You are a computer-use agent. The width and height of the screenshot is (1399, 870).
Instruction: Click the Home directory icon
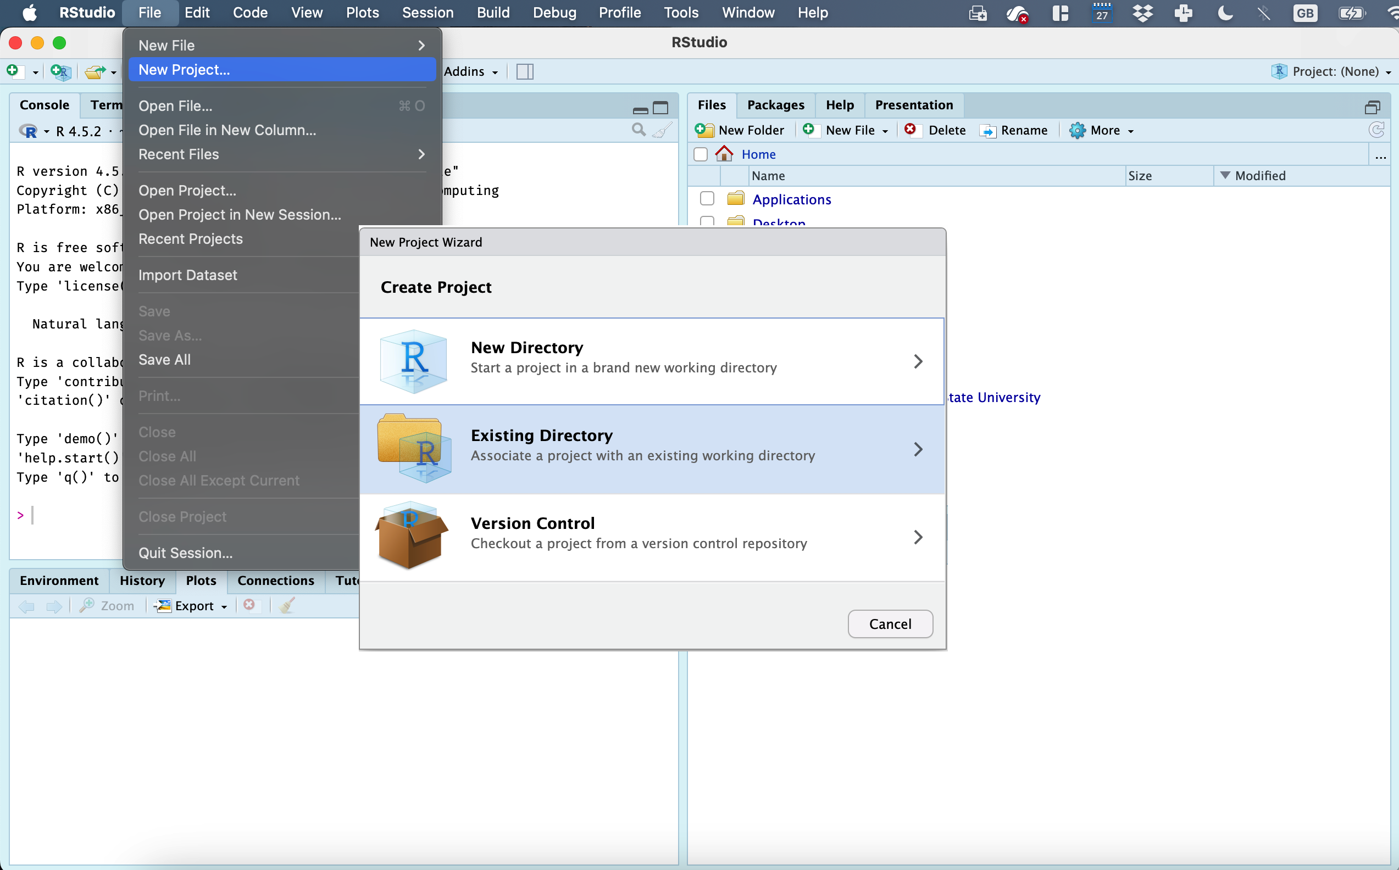[x=724, y=154]
